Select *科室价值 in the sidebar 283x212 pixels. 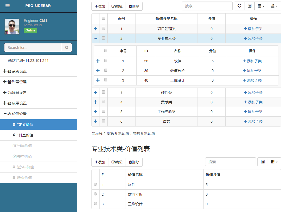tap(25, 135)
